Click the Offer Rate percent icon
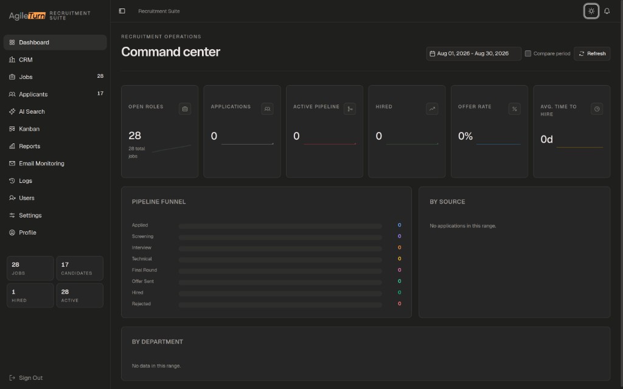Viewport: 623px width, 389px height. 515,109
